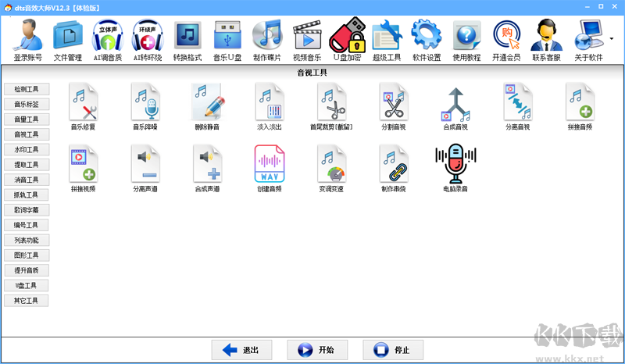The width and height of the screenshot is (625, 364).
Task: Switch to the 检测工具 sidebar category
Action: (26, 89)
